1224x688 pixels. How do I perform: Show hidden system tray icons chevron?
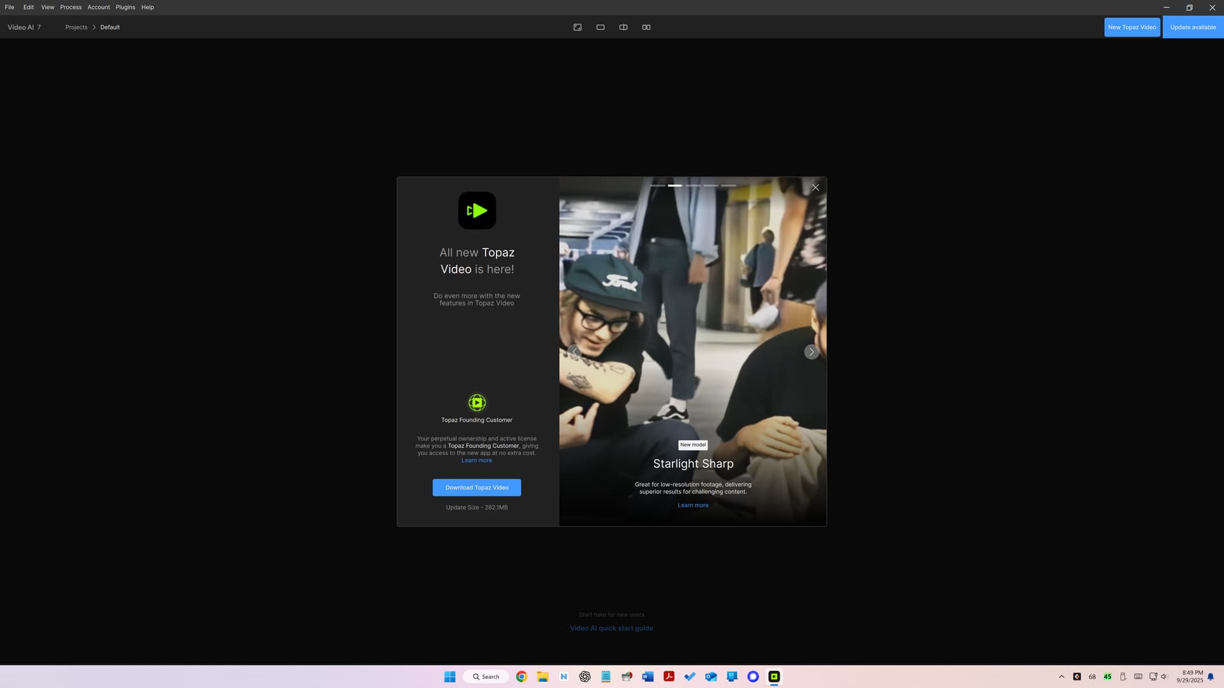tap(1061, 677)
